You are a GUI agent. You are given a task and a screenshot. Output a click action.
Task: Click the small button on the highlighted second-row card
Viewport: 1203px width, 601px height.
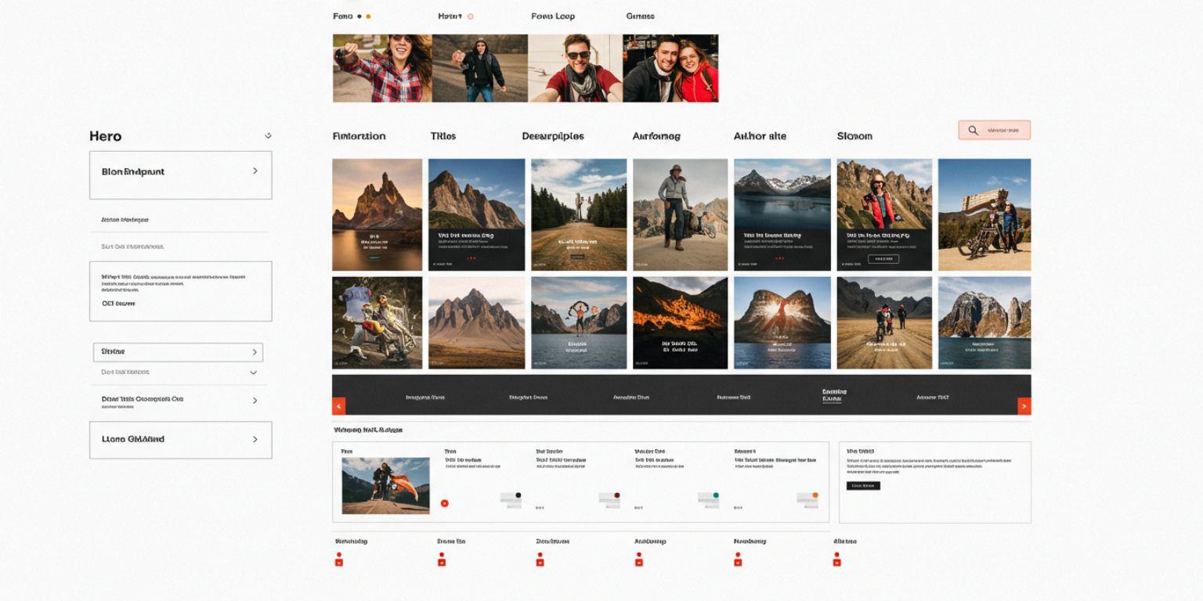click(x=883, y=258)
